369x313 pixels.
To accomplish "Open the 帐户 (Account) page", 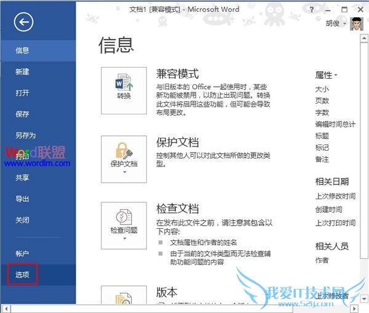I will click(x=38, y=253).
